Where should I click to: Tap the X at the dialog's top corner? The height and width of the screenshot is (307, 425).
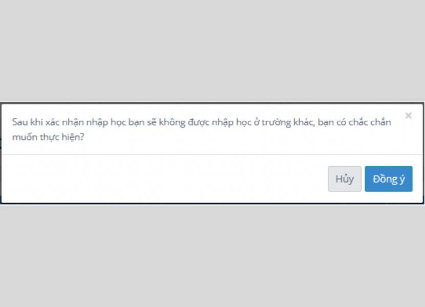tap(408, 116)
